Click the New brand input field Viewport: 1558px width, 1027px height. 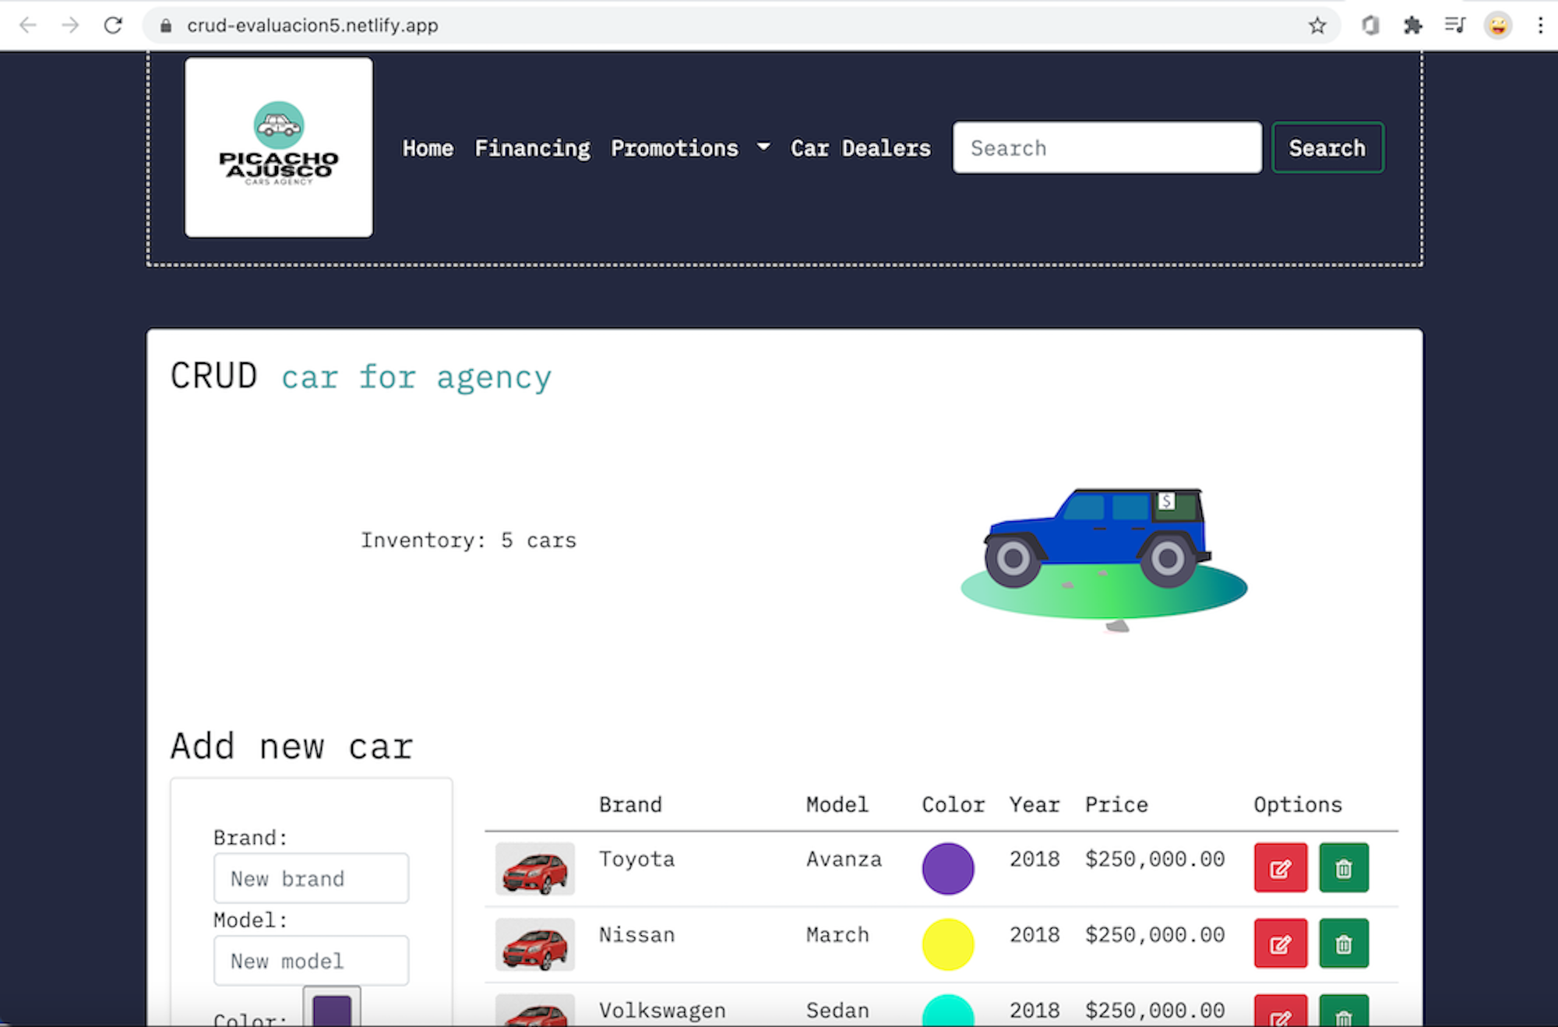point(312,879)
